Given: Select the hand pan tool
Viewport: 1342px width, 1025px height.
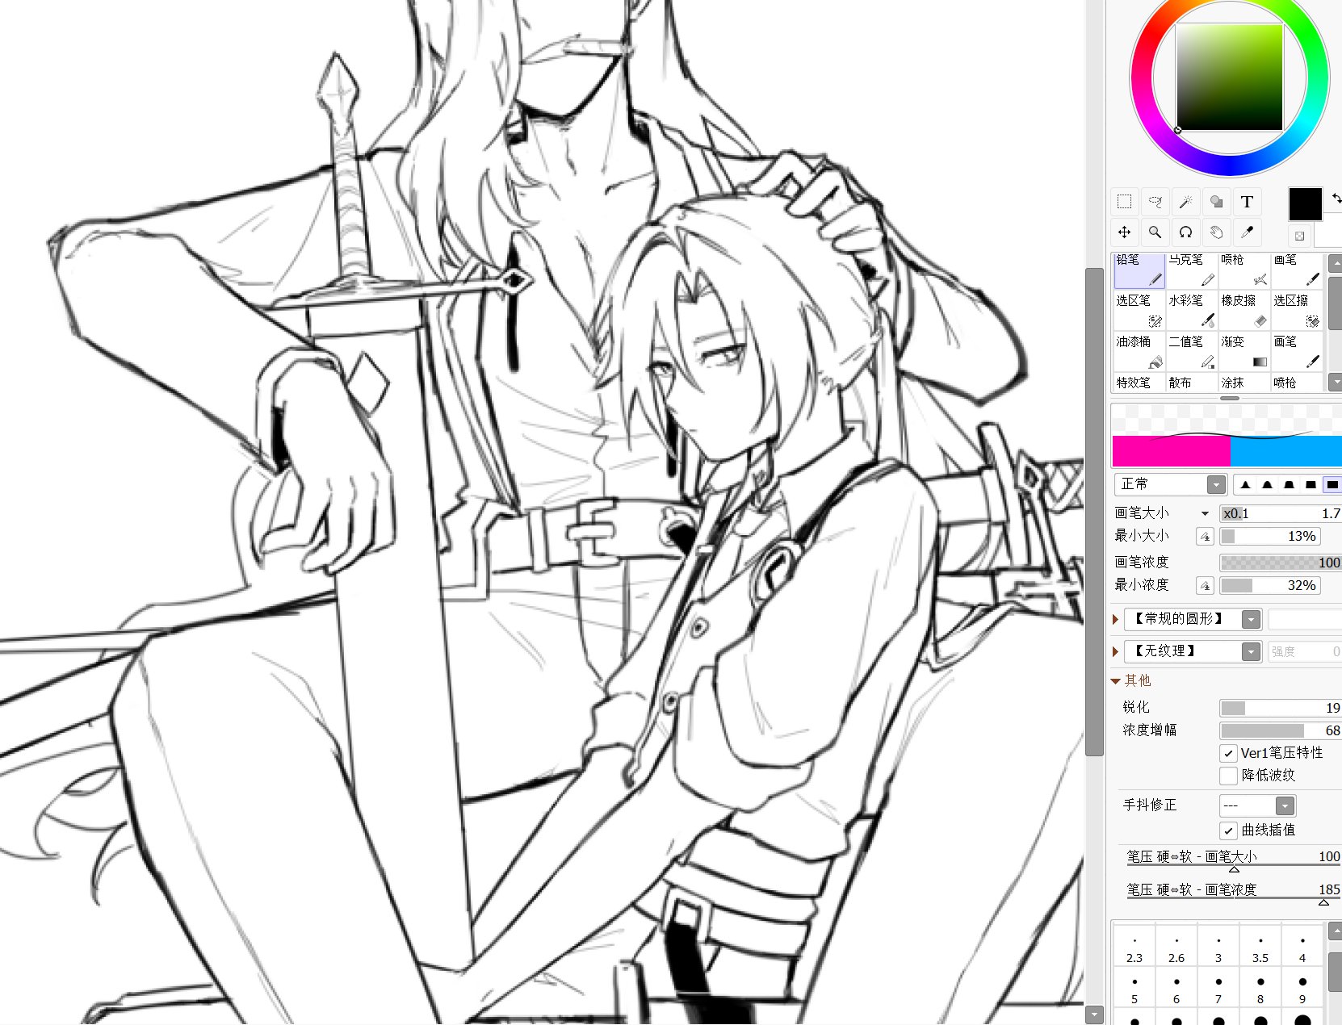Looking at the screenshot, I should pyautogui.click(x=1216, y=232).
